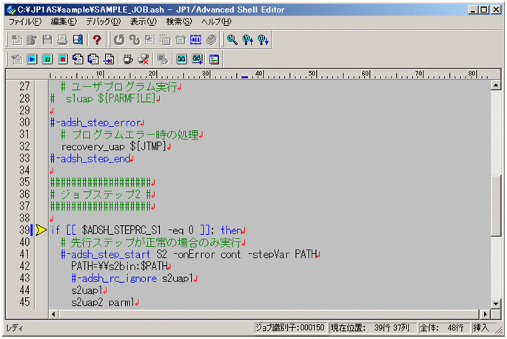
Task: Pause debugging with the green pause icon
Action: click(47, 59)
